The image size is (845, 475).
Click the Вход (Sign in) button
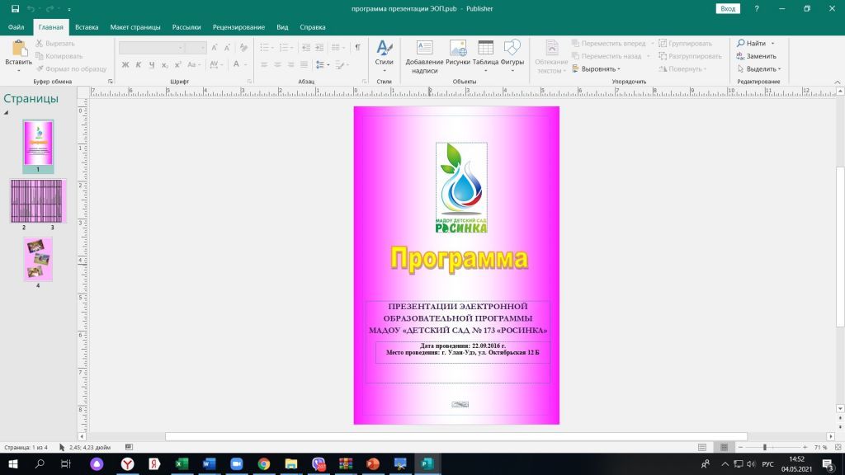(728, 8)
